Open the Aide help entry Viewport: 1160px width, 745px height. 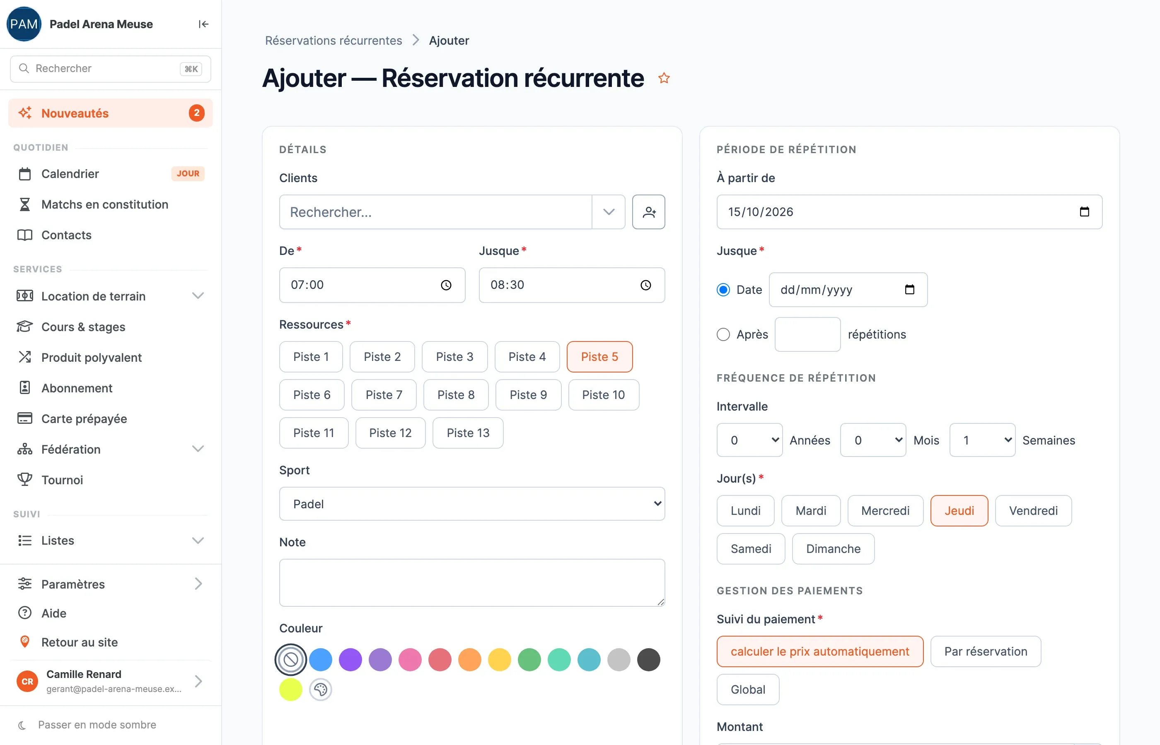pyautogui.click(x=110, y=613)
